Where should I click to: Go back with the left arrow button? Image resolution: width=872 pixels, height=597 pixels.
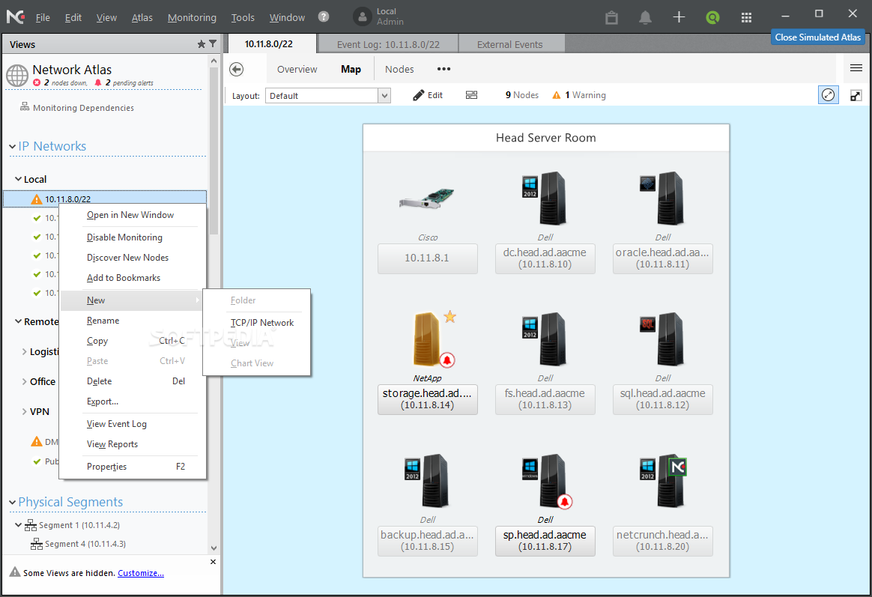(236, 69)
